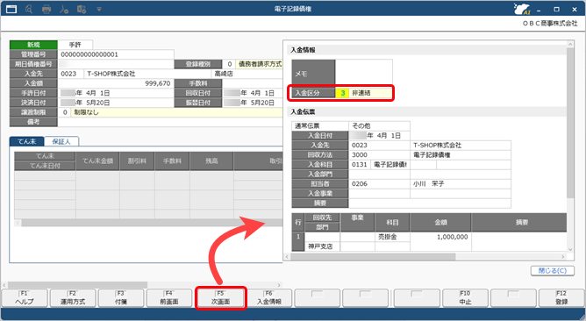The image size is (586, 321).
Task: Click the window menu icon in title bar
Action: (11, 9)
